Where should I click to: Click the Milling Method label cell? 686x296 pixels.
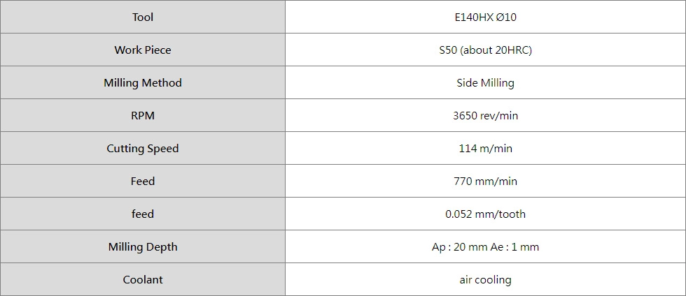coord(143,82)
